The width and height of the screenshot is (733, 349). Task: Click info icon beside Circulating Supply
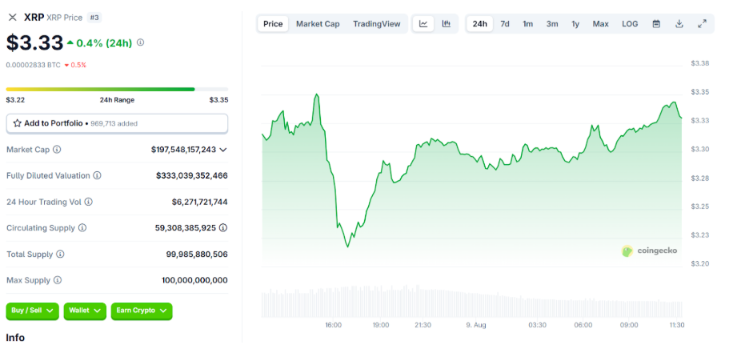coord(82,228)
